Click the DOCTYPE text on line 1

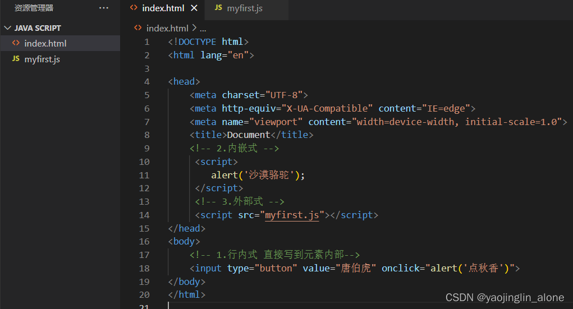coord(198,42)
